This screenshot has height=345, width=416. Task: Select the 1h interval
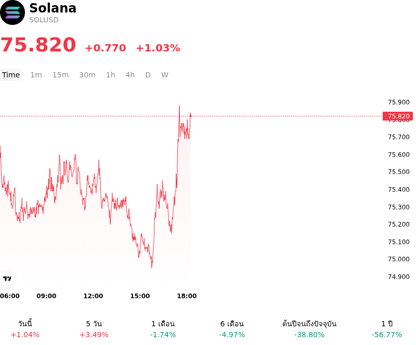coord(111,75)
